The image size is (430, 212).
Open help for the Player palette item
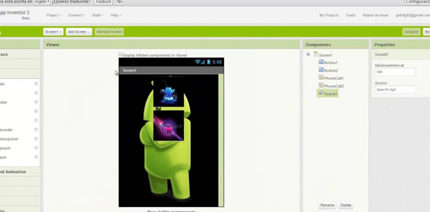pos(36,157)
